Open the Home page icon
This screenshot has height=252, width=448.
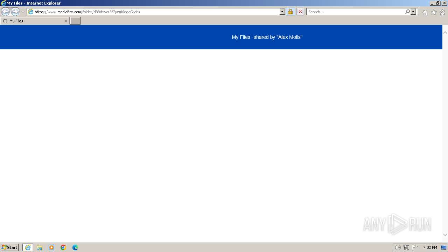(425, 12)
